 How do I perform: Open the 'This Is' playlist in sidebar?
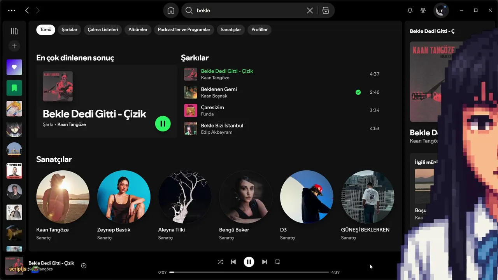14,171
